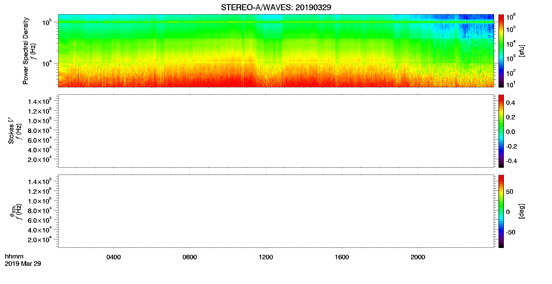Select the 1600 time tick label
This screenshot has width=552, height=284.
click(x=342, y=257)
